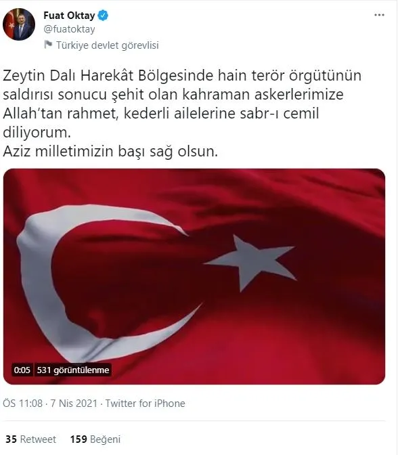View the 159 Beğeni likes list
This screenshot has height=455, width=398.
95,439
